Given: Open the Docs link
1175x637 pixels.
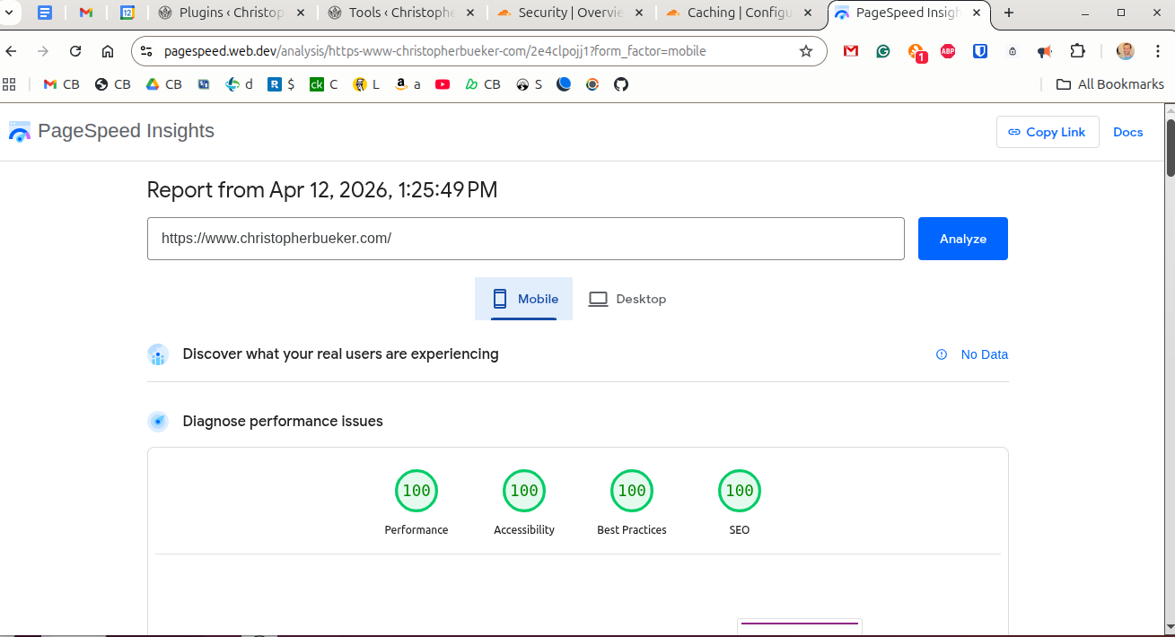Looking at the screenshot, I should 1128,132.
